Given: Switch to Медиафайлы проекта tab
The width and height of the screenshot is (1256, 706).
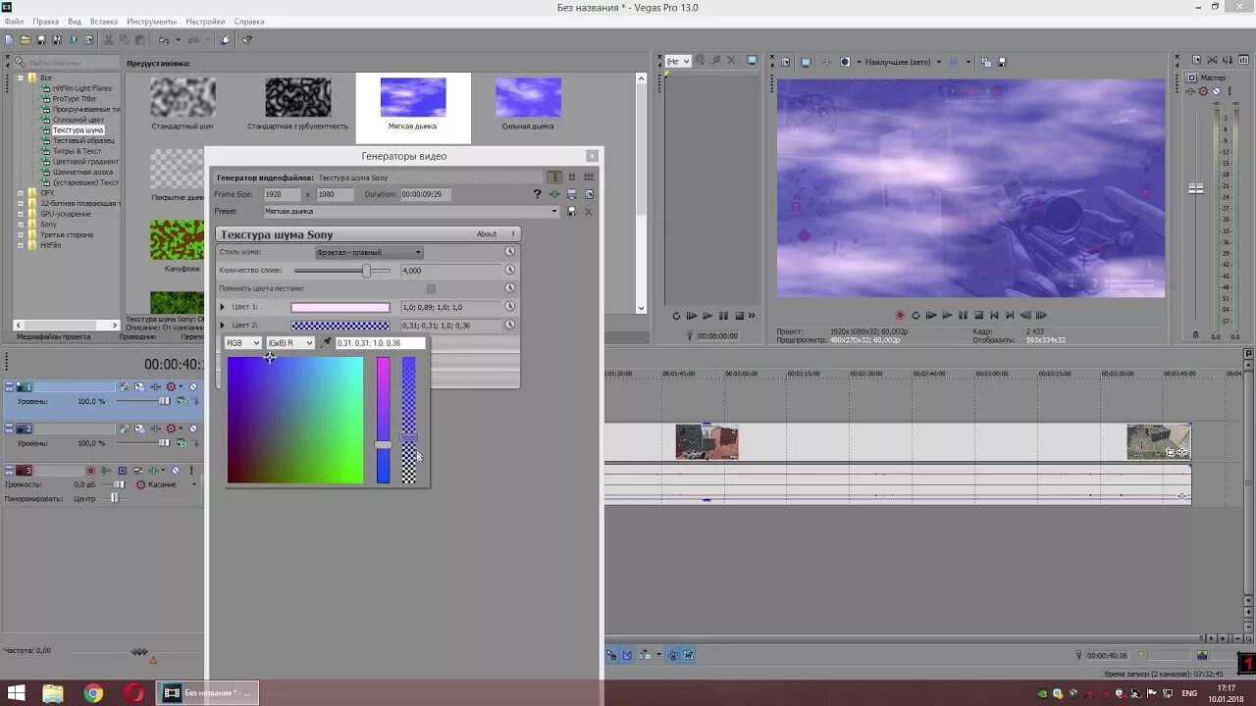Looking at the screenshot, I should [54, 336].
